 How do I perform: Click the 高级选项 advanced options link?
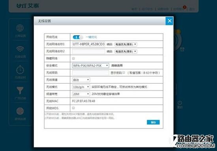pyautogui.click(x=117, y=66)
